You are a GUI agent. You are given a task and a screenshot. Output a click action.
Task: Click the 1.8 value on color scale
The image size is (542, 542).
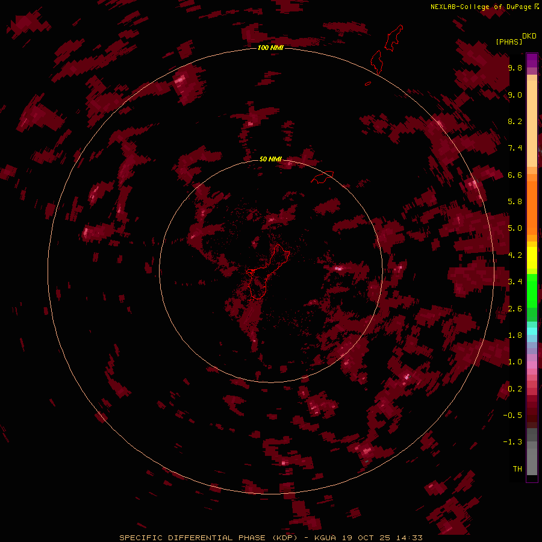click(515, 335)
